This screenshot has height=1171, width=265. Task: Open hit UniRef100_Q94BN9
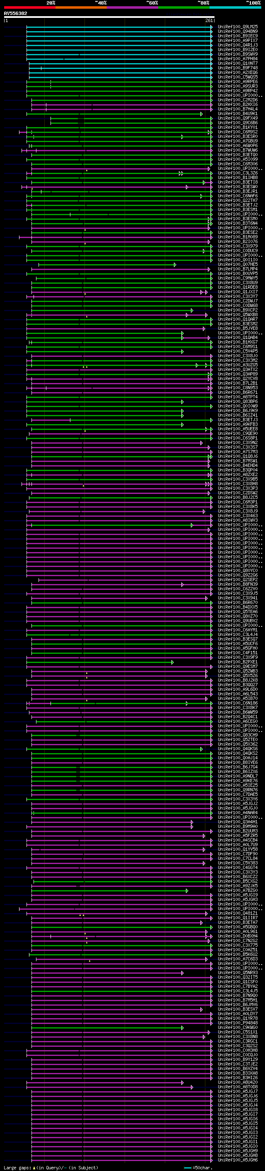pyautogui.click(x=238, y=32)
